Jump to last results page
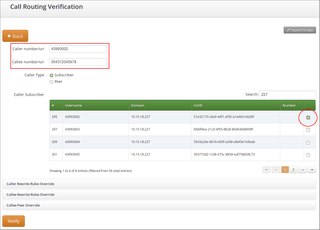 312,169
